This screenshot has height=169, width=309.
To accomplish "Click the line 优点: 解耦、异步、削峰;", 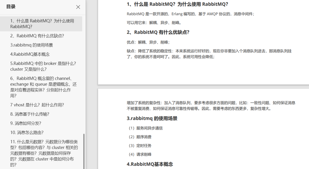I will coord(148,42).
